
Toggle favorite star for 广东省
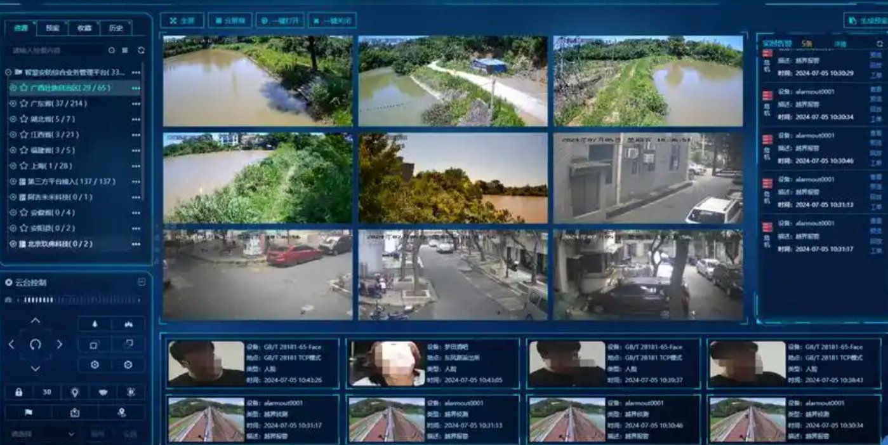point(23,103)
